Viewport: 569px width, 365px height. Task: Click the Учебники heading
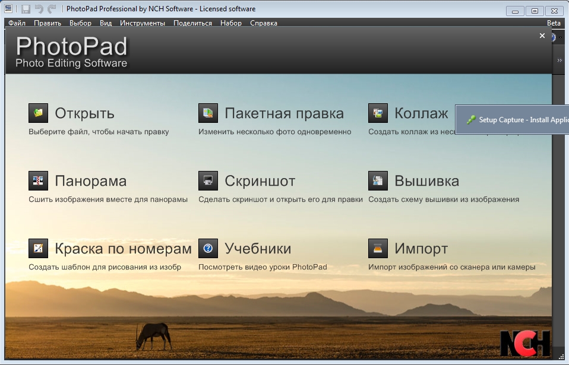tap(258, 249)
